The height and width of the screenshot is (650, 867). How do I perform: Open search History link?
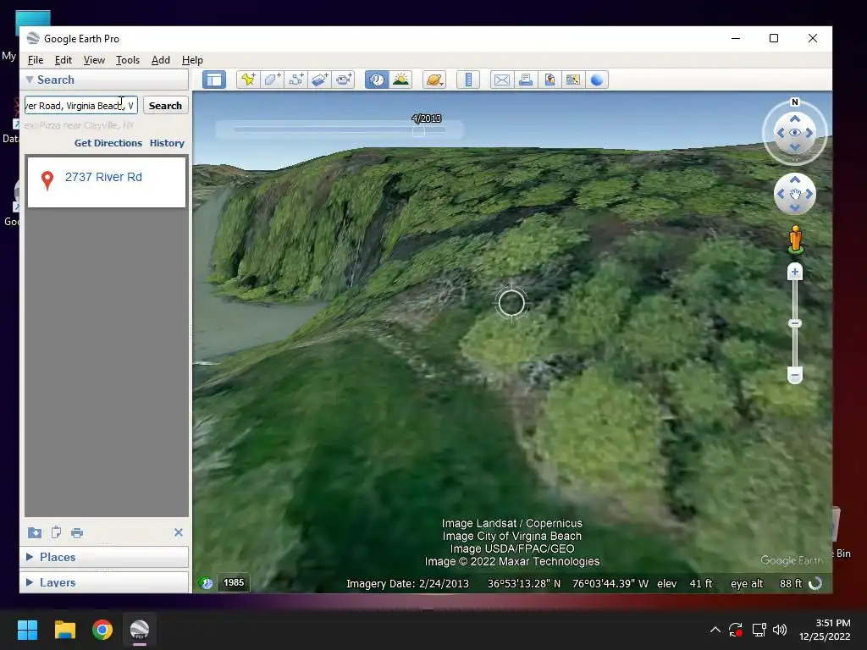point(167,142)
